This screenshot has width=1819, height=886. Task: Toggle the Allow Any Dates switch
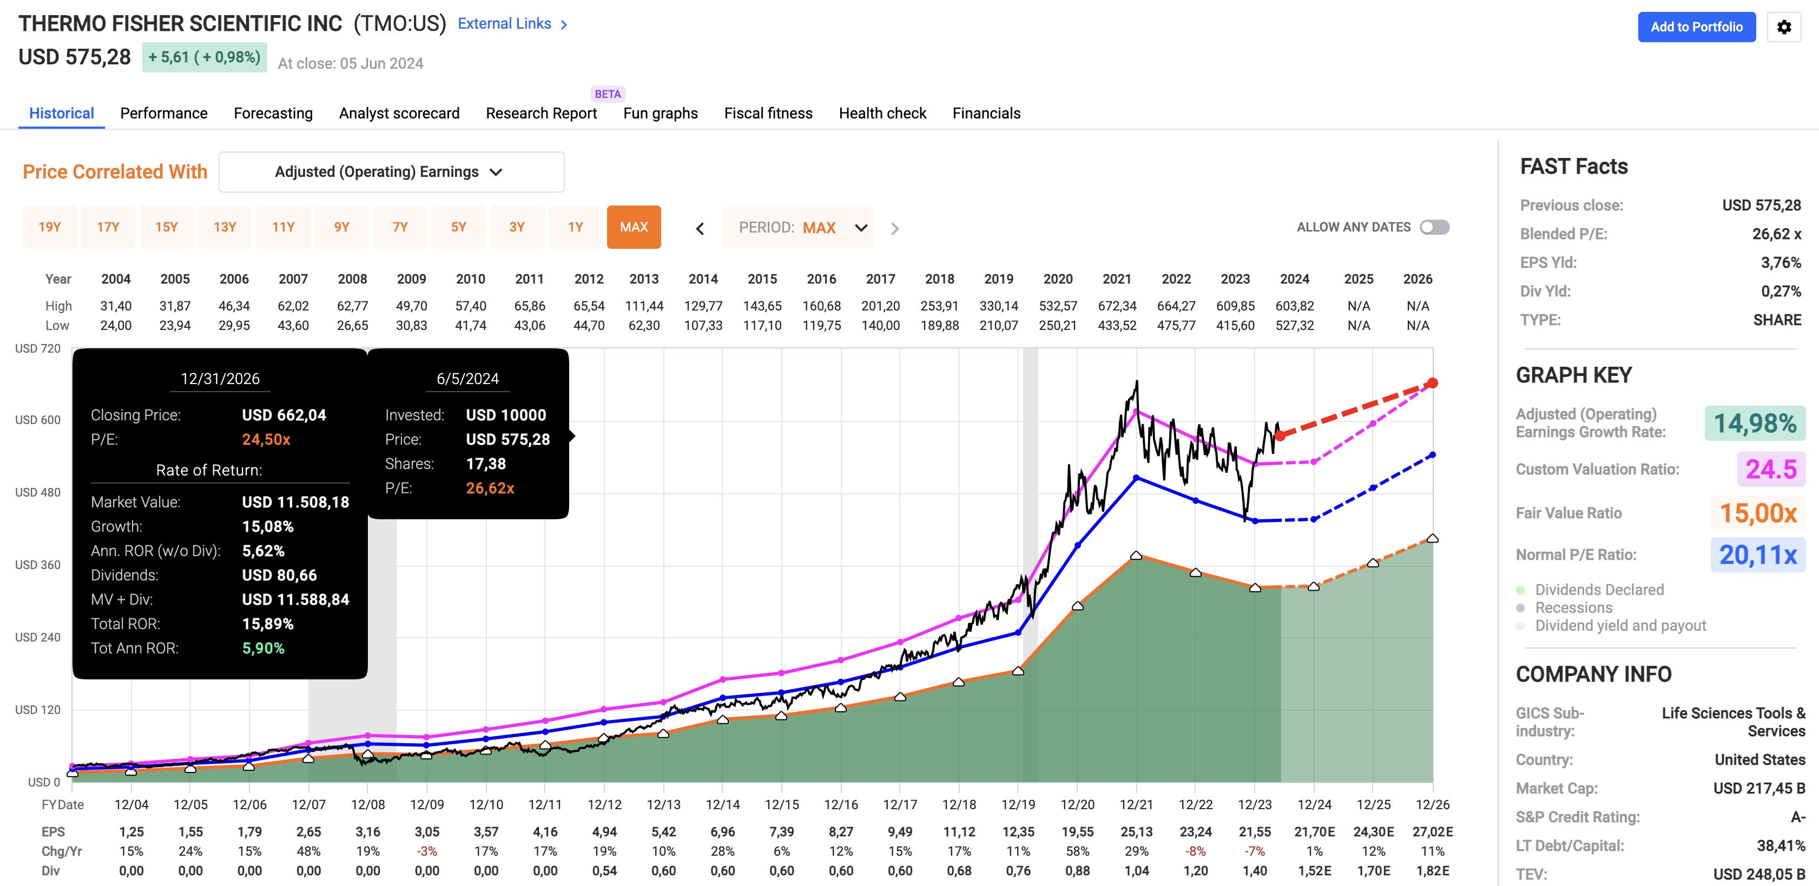pyautogui.click(x=1434, y=227)
